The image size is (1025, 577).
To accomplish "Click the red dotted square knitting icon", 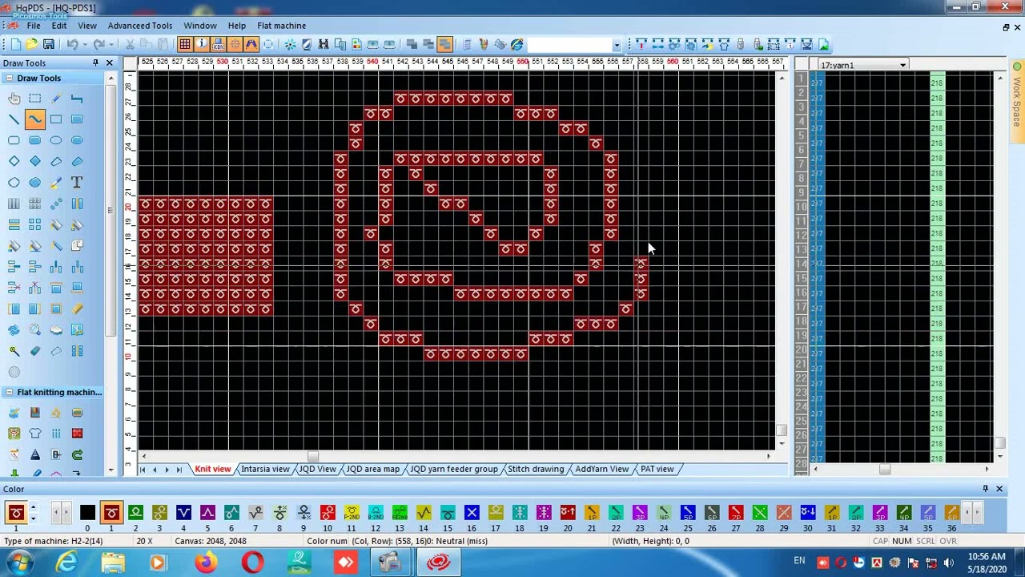I will [77, 434].
